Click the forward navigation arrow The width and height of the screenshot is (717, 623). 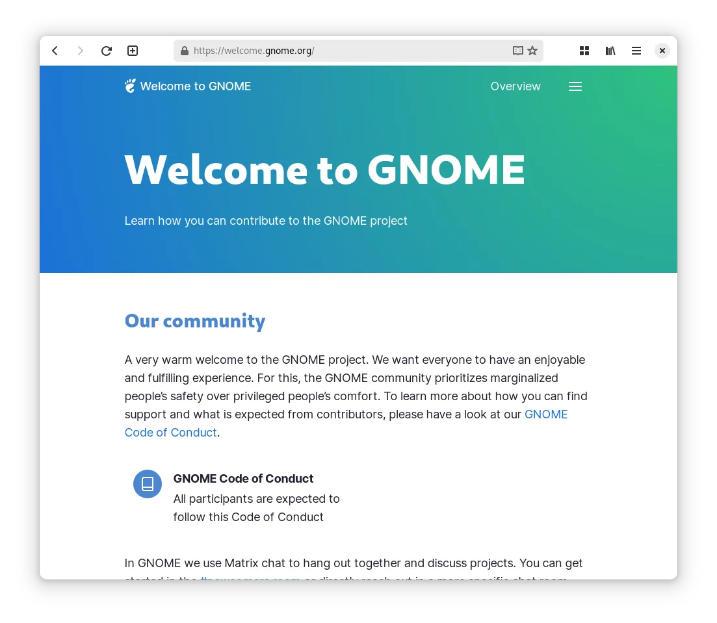tap(81, 51)
